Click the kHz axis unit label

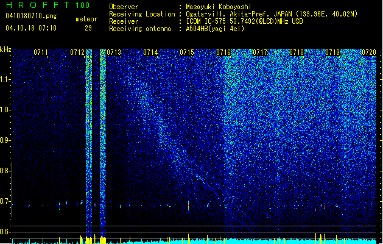pos(5,49)
